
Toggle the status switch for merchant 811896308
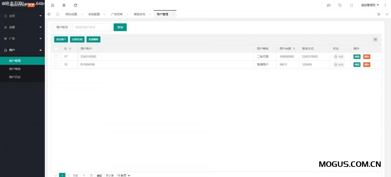tap(338, 65)
